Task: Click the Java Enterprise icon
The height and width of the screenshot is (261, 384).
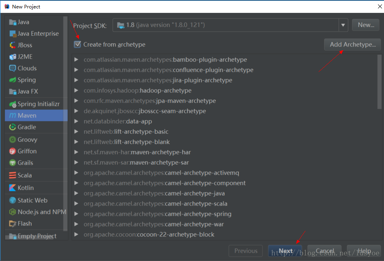Action: pos(12,34)
